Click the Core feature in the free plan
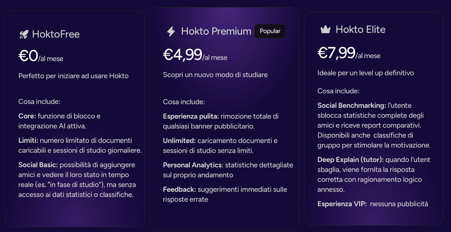Screen dimensions: 451x232 tap(60, 121)
